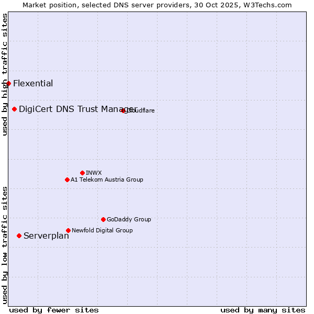Screen dimensions: 314x314
Task: Click the 'used by fewer sites' axis label
Action: 54,310
